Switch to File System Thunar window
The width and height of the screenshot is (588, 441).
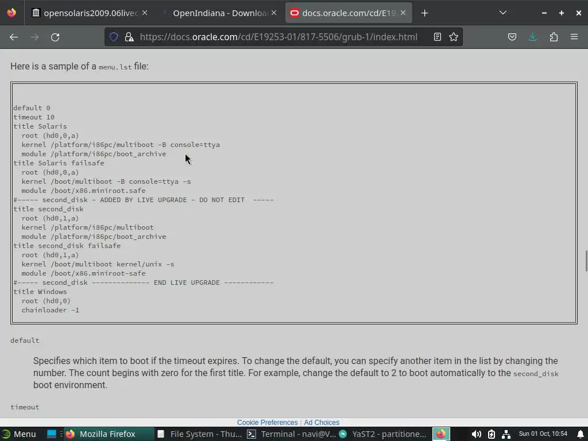pyautogui.click(x=200, y=434)
